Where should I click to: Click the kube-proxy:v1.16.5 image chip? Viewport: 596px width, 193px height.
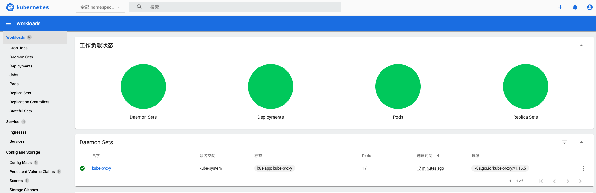(x=500, y=168)
